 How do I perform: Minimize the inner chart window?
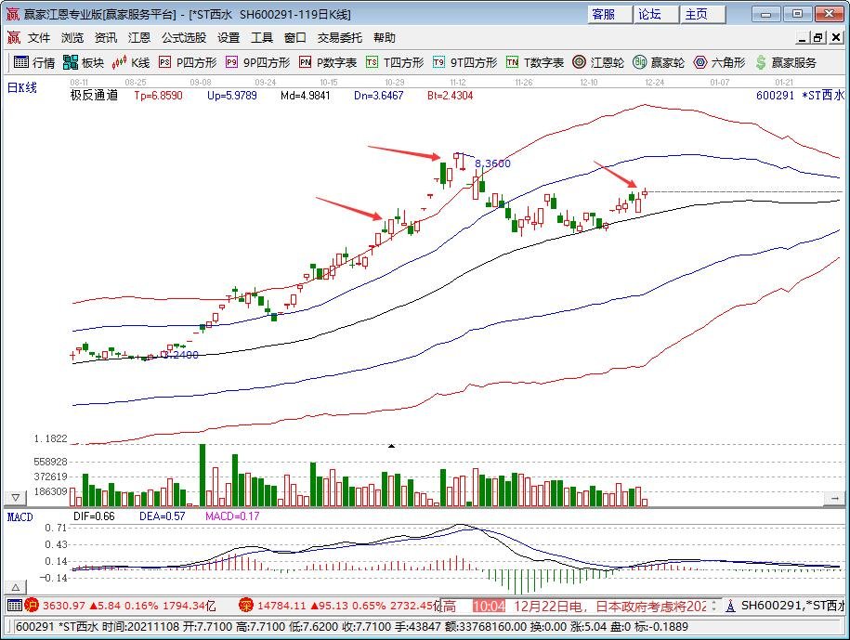click(x=803, y=37)
